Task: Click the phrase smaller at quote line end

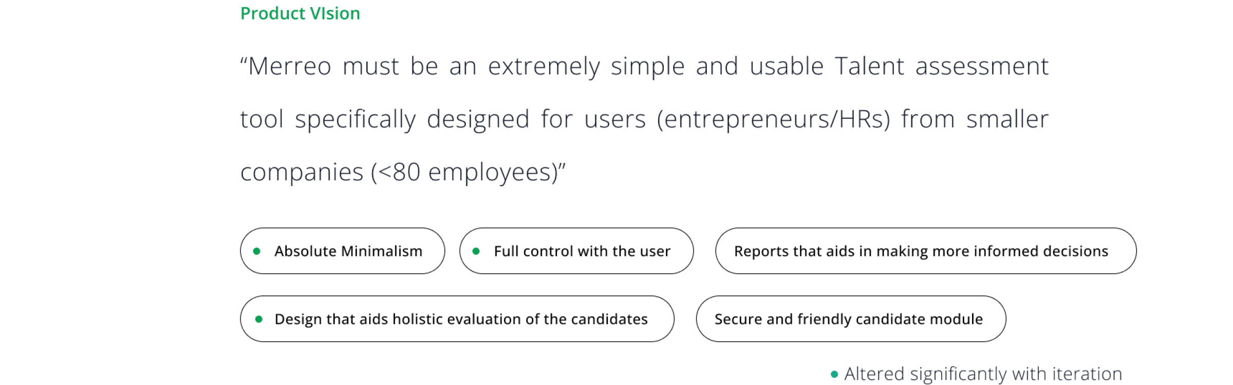Action: [x=1007, y=119]
